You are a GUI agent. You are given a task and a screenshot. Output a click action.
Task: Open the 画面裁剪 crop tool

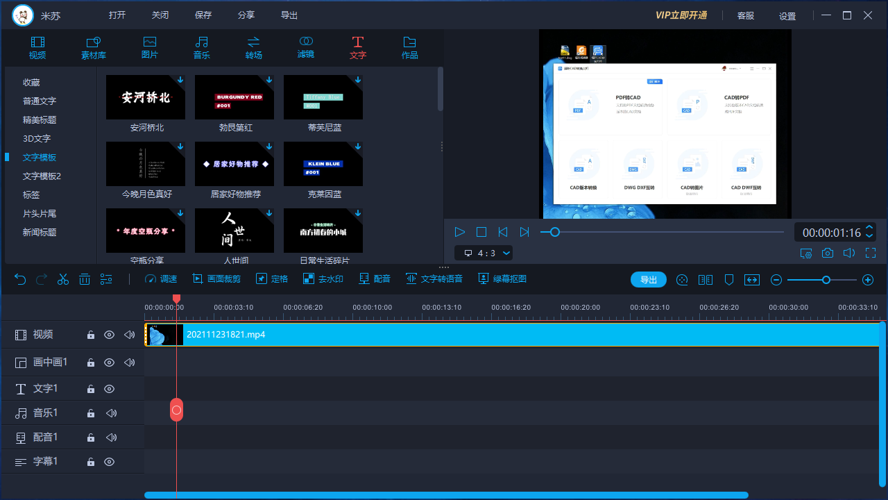(x=216, y=279)
